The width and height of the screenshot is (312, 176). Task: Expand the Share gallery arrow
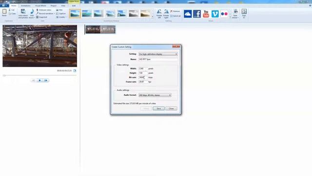click(x=230, y=17)
